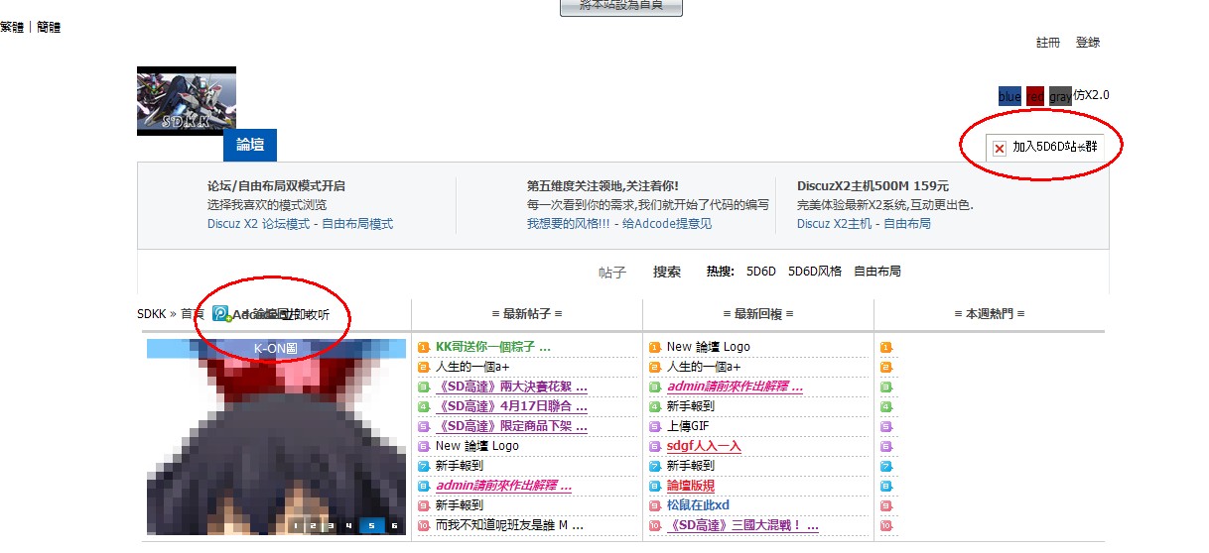Jump to slideshow page 6
This screenshot has width=1209, height=553.
pyautogui.click(x=394, y=526)
